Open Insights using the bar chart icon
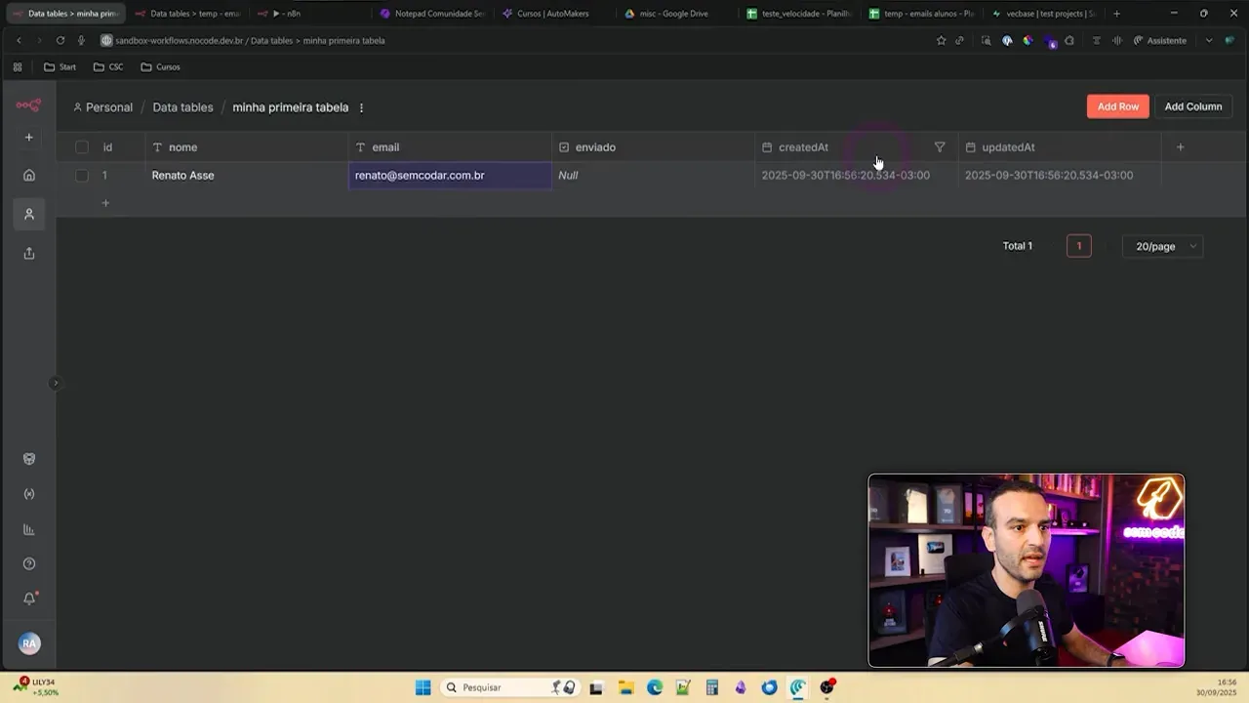The image size is (1249, 703). pyautogui.click(x=28, y=528)
